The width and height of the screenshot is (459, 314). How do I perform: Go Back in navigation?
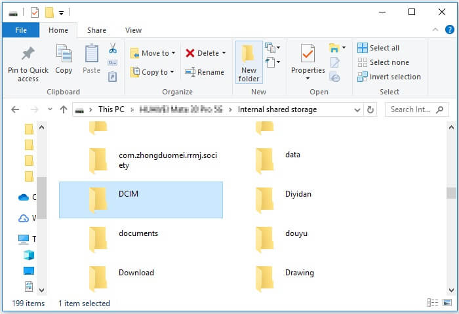click(15, 109)
